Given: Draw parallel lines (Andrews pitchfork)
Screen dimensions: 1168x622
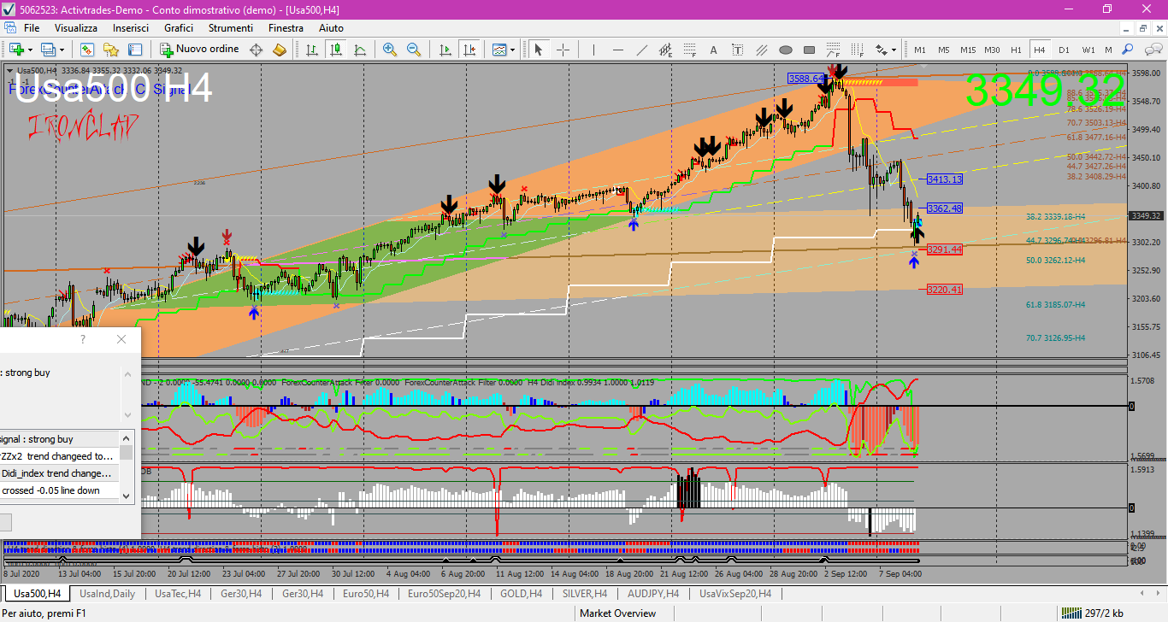Looking at the screenshot, I should click(x=761, y=50).
